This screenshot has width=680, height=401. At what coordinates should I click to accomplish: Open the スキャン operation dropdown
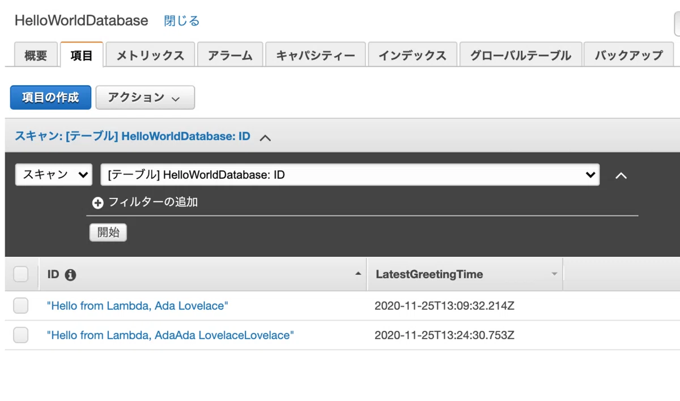tap(54, 175)
